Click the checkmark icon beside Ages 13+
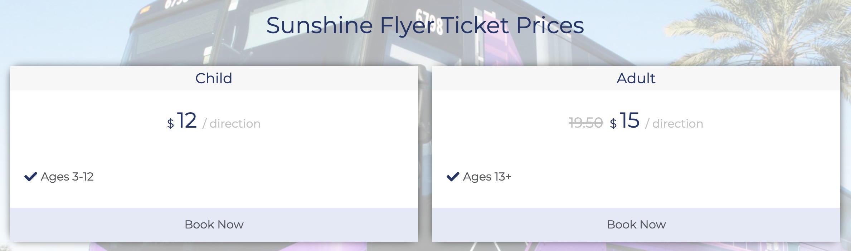 point(453,177)
